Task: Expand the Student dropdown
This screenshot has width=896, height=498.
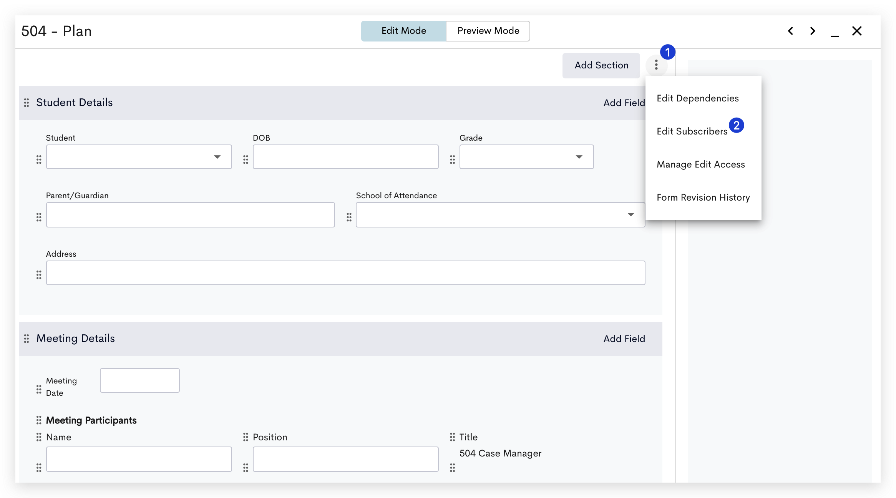Action: pyautogui.click(x=139, y=157)
